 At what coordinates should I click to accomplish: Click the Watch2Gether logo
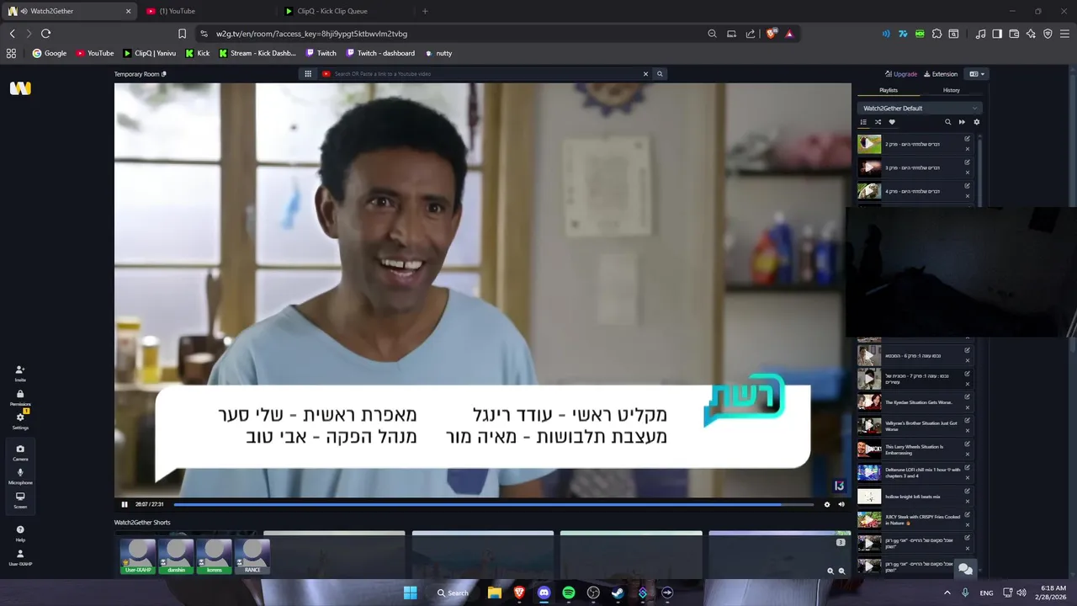20,88
